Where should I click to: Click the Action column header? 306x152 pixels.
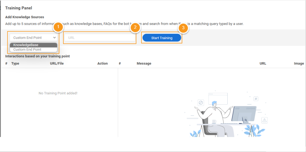pos(102,63)
